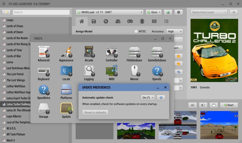Enable the NTSC checkbox
Image resolution: width=242 pixels, height=143 pixels.
click(136, 31)
